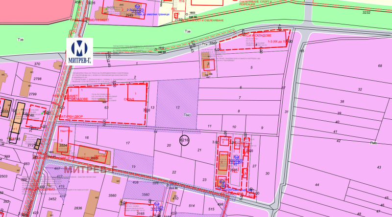
Task: Select the parcel numbered 370
Action: [37, 64]
